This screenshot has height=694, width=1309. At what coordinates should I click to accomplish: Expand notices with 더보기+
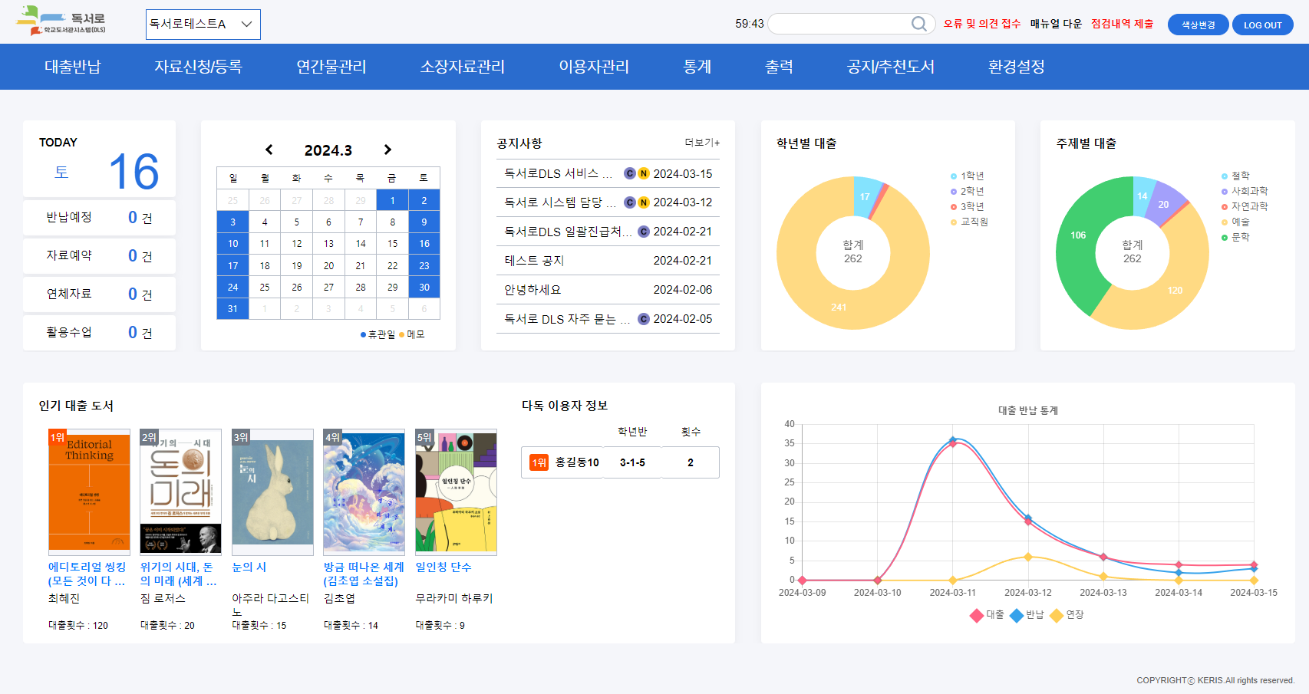(x=701, y=143)
